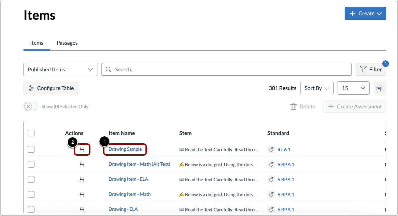This screenshot has width=398, height=216.
Task: Click the dot grid stem in the Drawing Item - Math row
Action: point(218,194)
